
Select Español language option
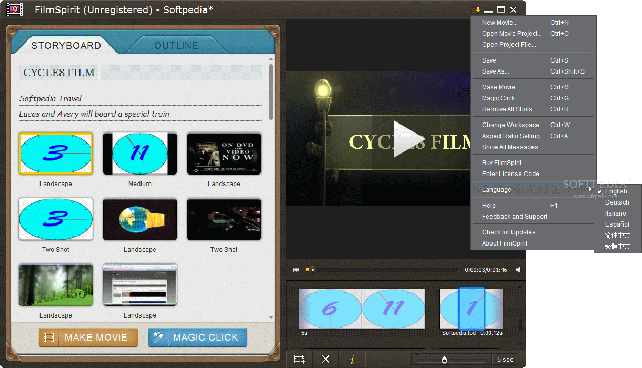click(x=618, y=224)
